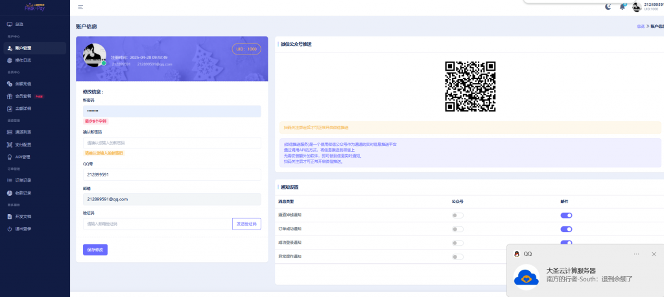664x297 pixels.
Task: Toggle 通道掉线通知 公众号 switch
Action: [x=458, y=216]
